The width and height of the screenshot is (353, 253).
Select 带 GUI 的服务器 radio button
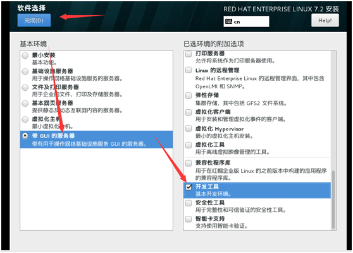click(25, 136)
